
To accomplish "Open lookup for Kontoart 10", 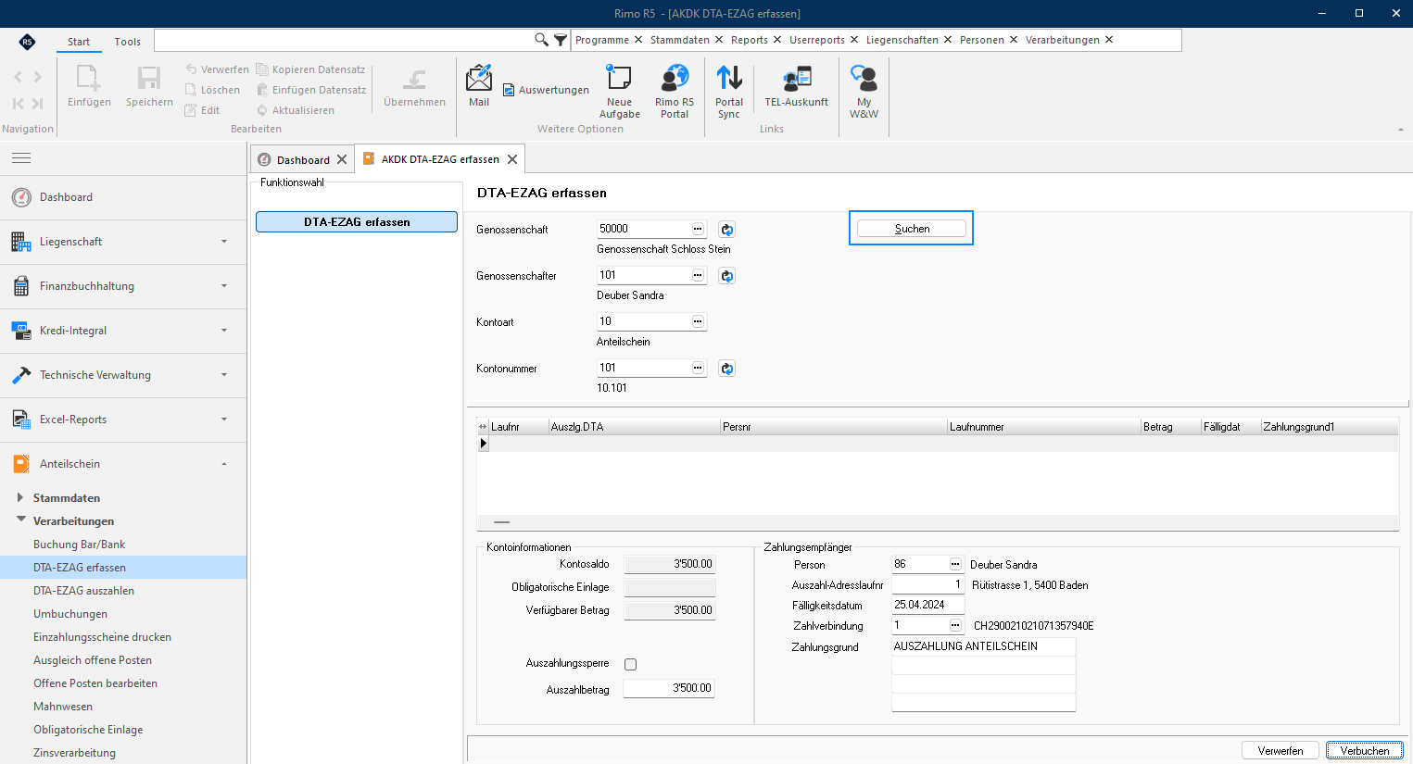I will coord(698,321).
